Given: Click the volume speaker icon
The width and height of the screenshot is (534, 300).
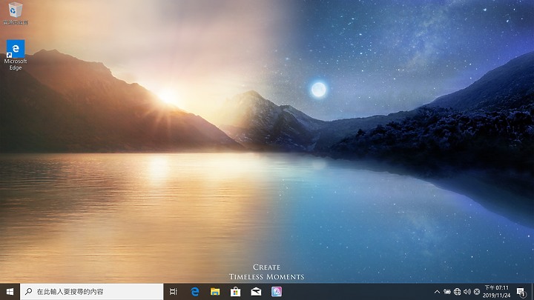Looking at the screenshot, I should (467, 292).
